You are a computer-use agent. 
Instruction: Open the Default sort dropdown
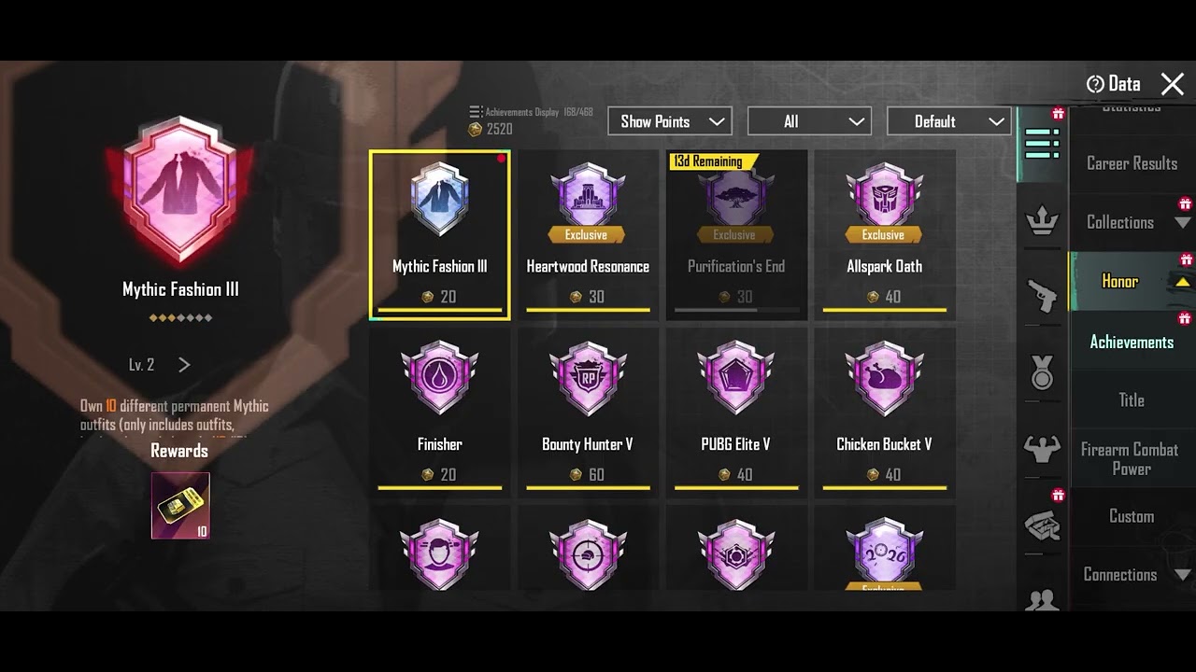pos(948,121)
